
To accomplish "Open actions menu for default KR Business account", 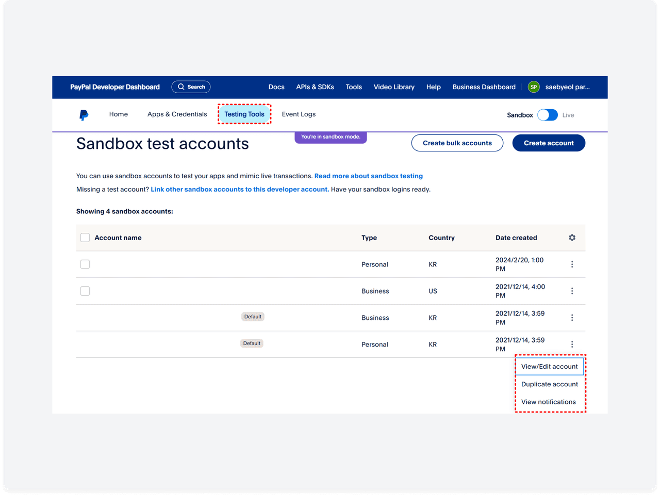I will [572, 318].
